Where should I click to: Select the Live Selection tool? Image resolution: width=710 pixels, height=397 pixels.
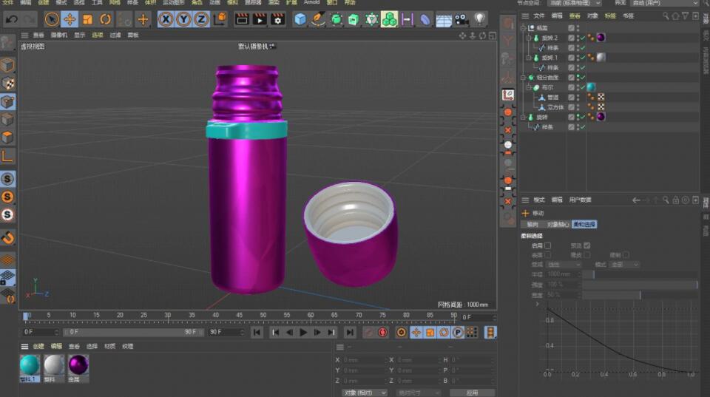(52, 19)
